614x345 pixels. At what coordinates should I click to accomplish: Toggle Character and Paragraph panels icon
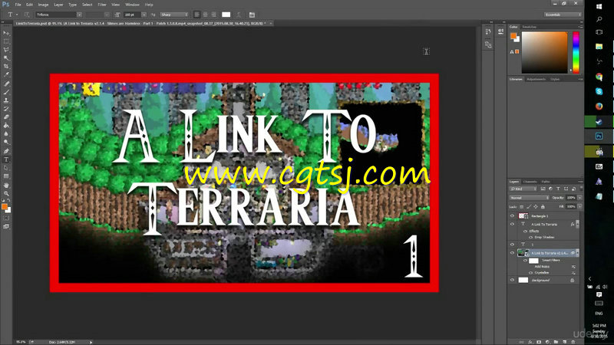tap(252, 15)
